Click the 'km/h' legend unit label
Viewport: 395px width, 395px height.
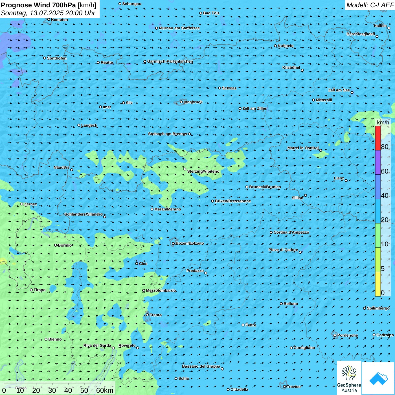[x=383, y=122]
